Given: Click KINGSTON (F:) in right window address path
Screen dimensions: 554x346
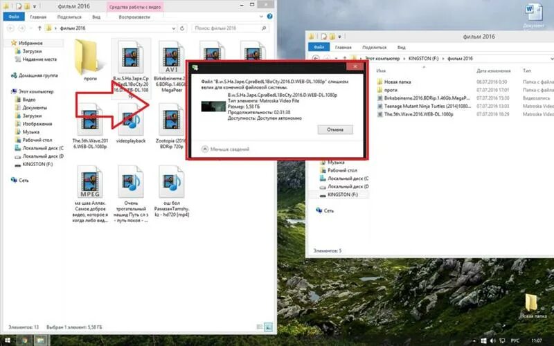Looking at the screenshot, I should pyautogui.click(x=423, y=59).
